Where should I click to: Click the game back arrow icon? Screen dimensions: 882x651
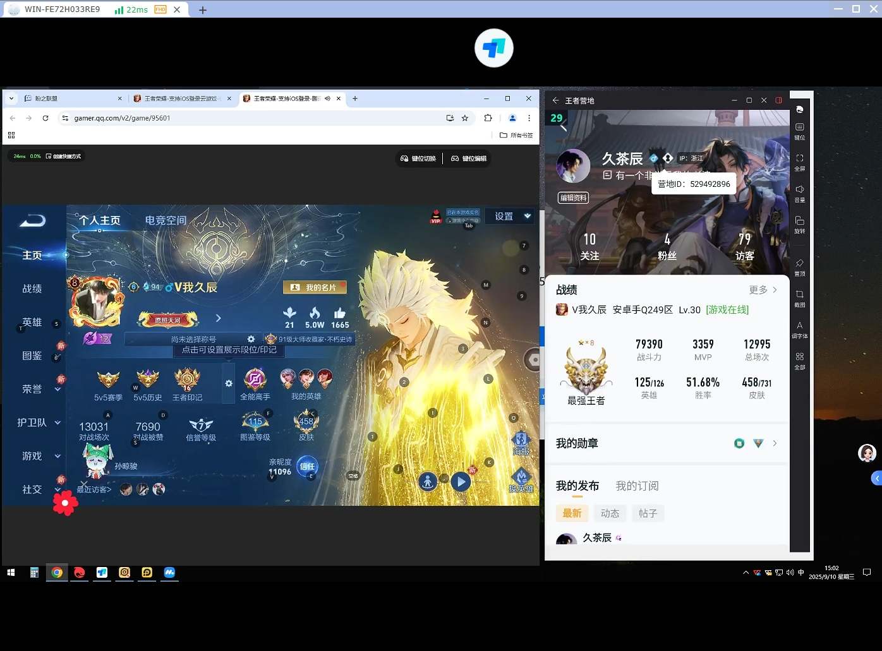click(33, 220)
